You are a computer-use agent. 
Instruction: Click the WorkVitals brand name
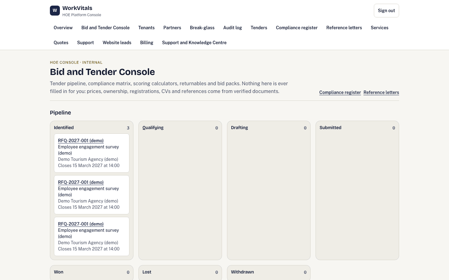77,8
